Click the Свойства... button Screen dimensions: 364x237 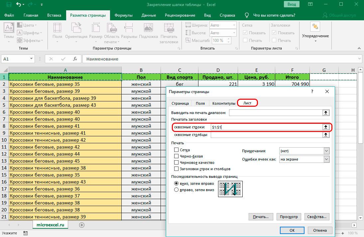coord(317,217)
